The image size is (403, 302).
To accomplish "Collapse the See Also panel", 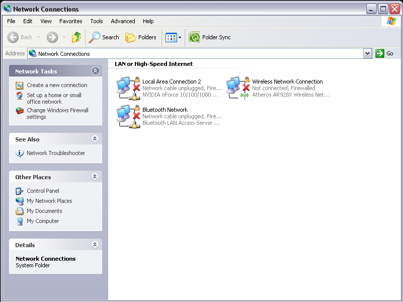I will pyautogui.click(x=95, y=139).
